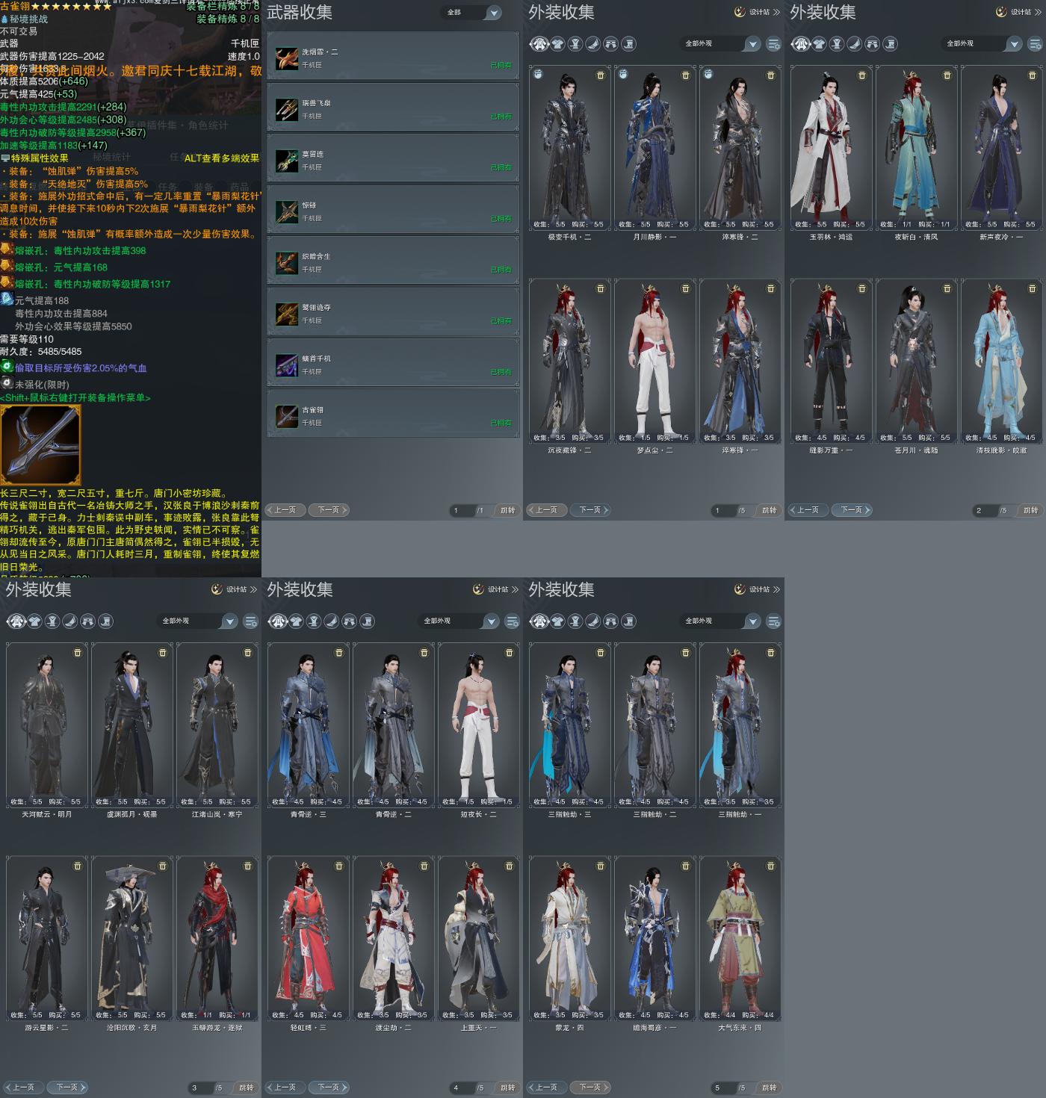
Task: Click trash icon on 玉羽林·鸿运 outfit card
Action: [862, 75]
